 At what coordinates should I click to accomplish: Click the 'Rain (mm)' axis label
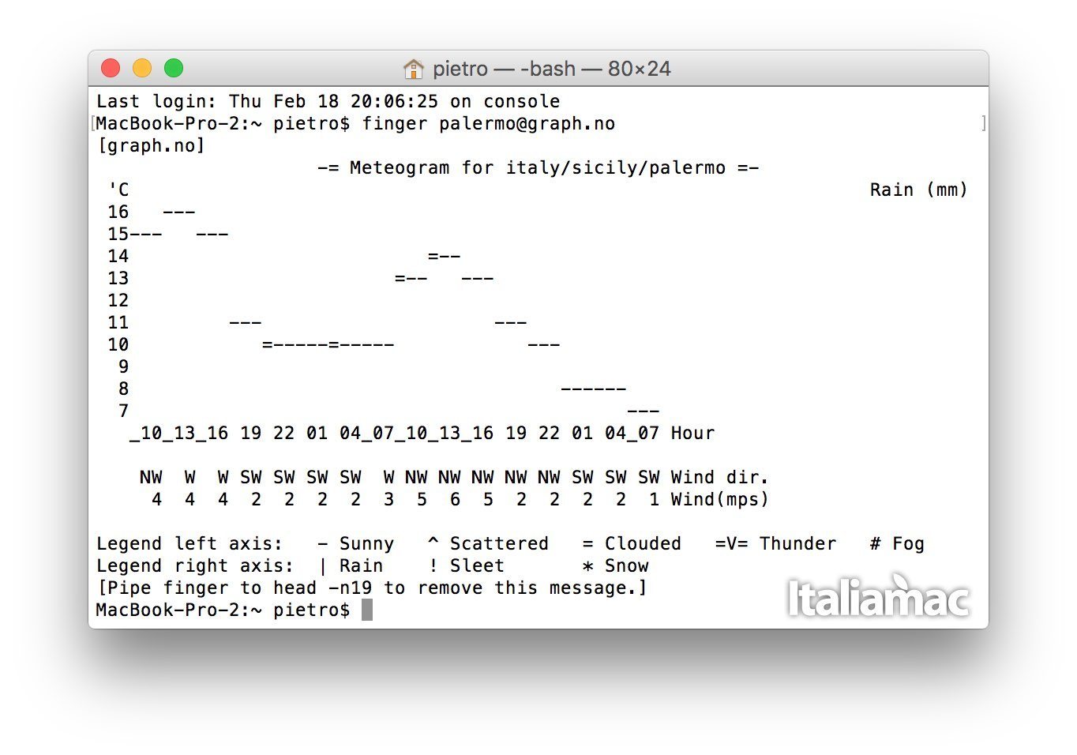pos(918,190)
